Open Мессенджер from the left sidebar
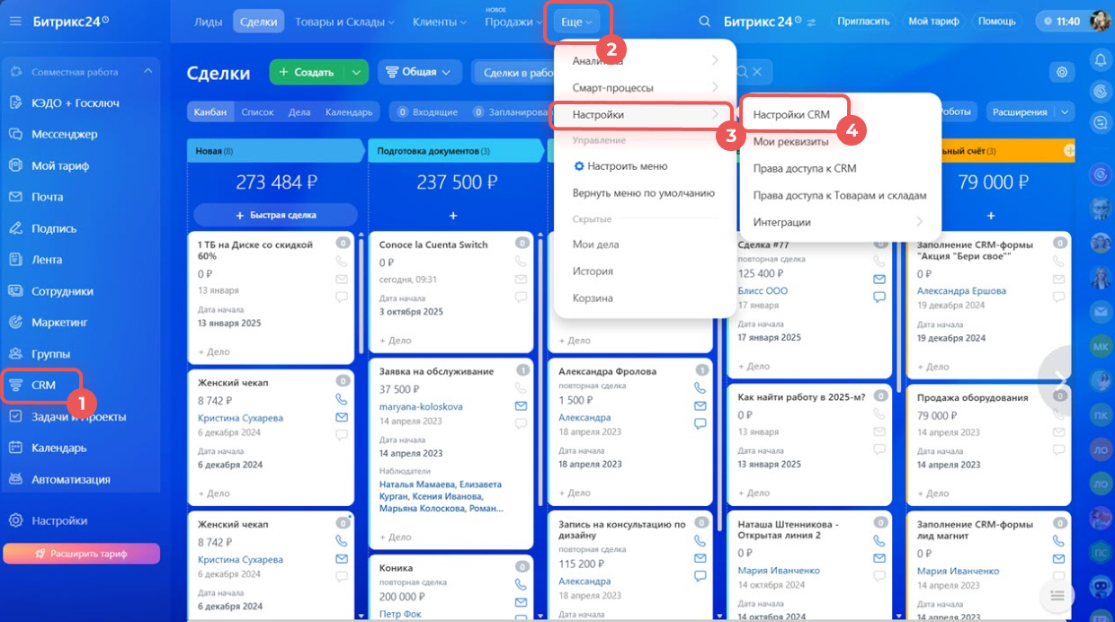 coord(64,134)
